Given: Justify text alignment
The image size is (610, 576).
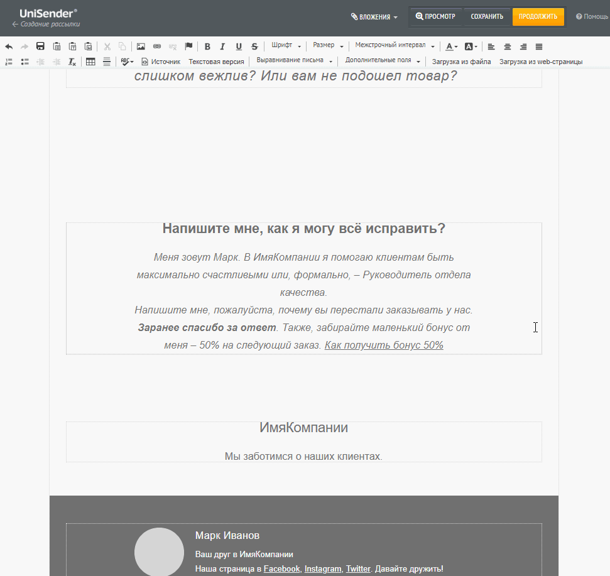Looking at the screenshot, I should 539,46.
